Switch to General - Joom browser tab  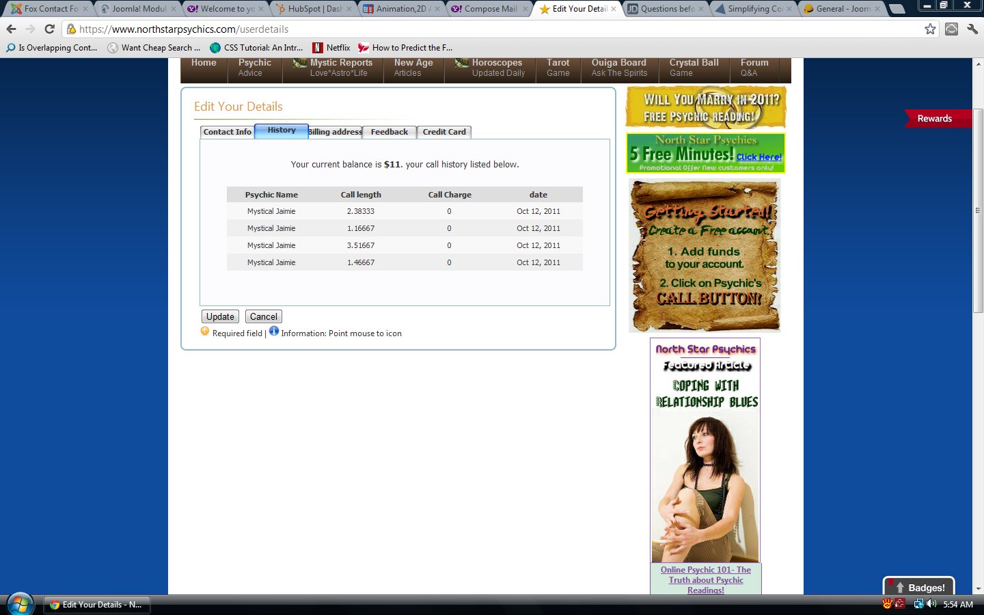coord(843,9)
